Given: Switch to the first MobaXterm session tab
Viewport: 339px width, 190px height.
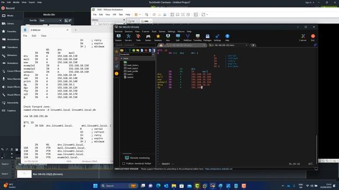Looking at the screenshot, I should (185, 45).
